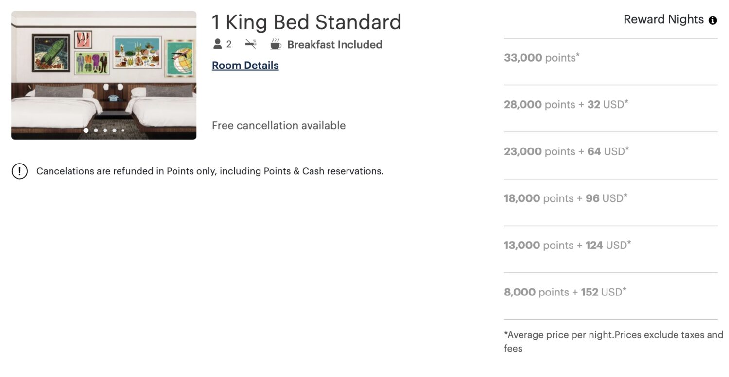Select the first photo carousel dot
Viewport: 729px width, 377px height.
click(x=86, y=130)
